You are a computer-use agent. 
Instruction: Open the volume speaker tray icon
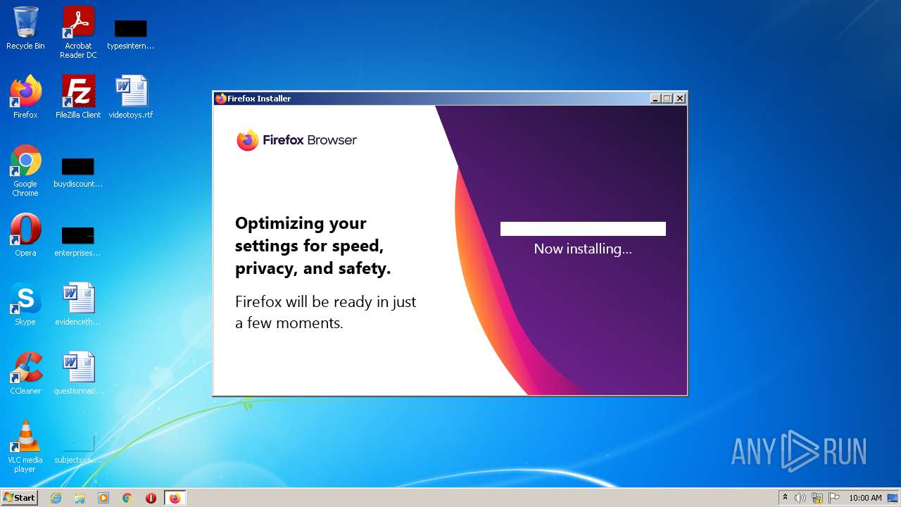click(x=800, y=498)
